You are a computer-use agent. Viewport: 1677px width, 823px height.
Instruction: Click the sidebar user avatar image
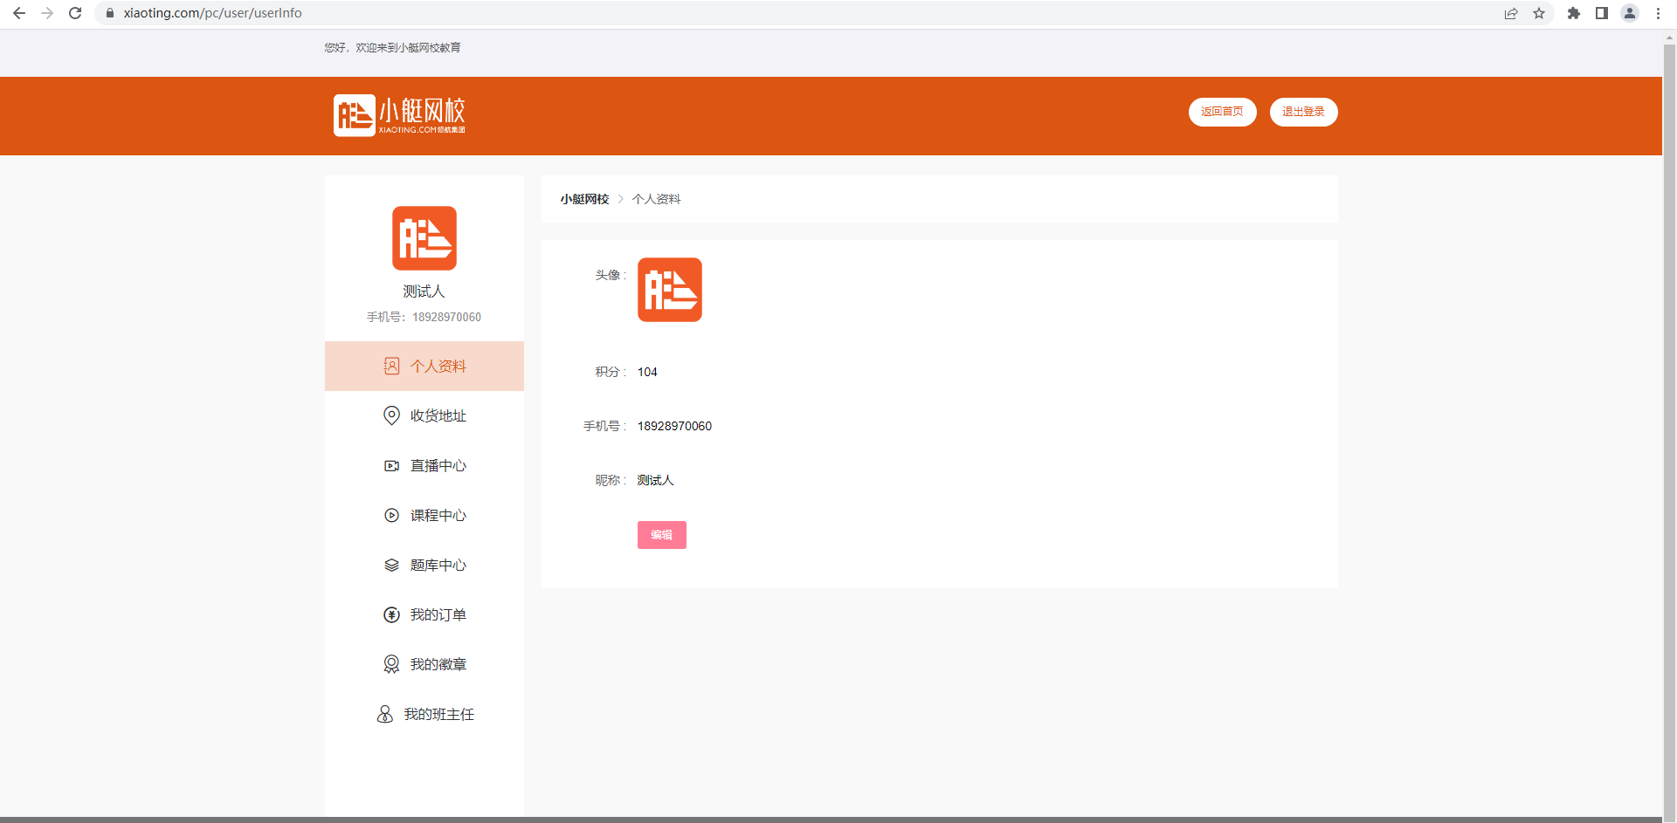(x=424, y=238)
